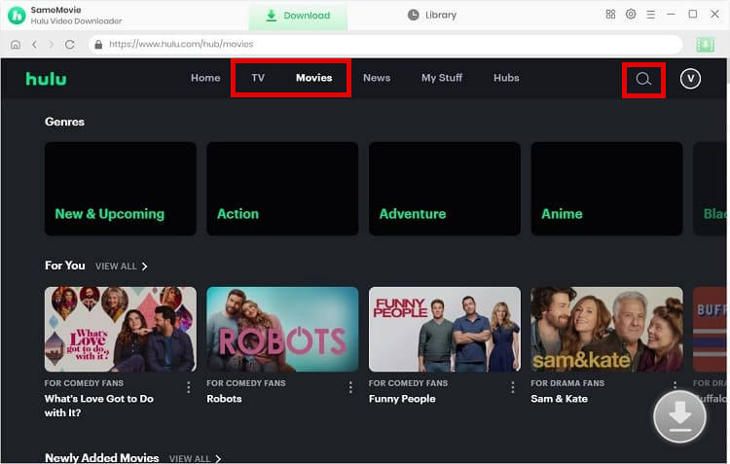
Task: Open options dots for Funny People
Action: [513, 387]
